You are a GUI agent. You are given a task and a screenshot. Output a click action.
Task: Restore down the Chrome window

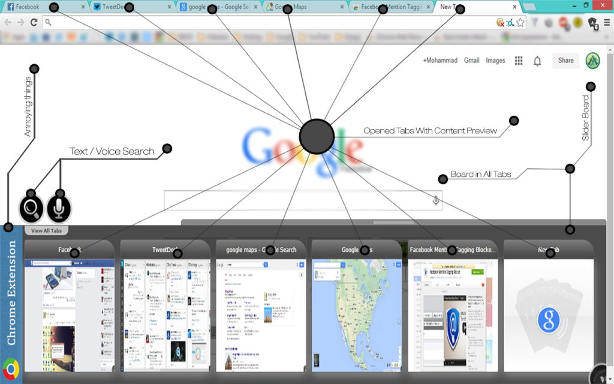click(x=586, y=5)
